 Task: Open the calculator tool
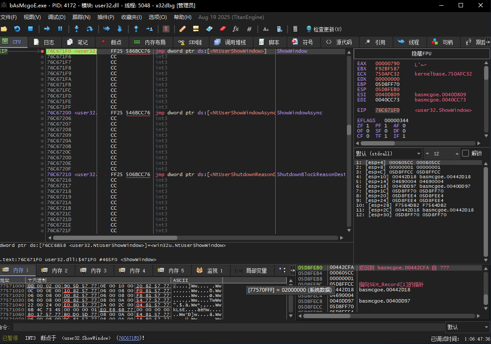[x=295, y=29]
